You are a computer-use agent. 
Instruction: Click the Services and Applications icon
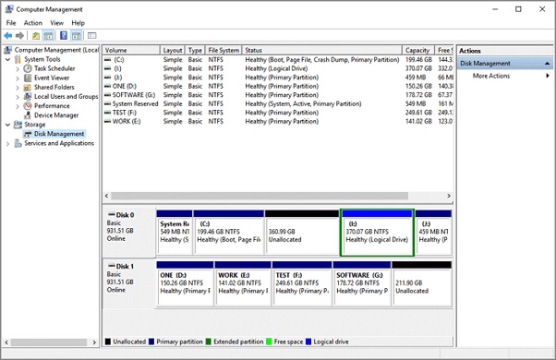[x=18, y=143]
